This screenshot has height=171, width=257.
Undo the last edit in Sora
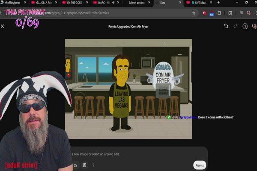tap(226, 26)
